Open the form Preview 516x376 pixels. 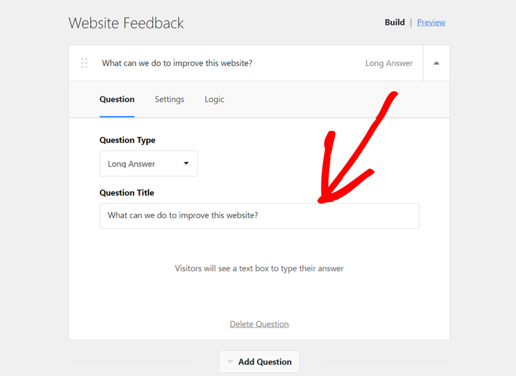431,22
